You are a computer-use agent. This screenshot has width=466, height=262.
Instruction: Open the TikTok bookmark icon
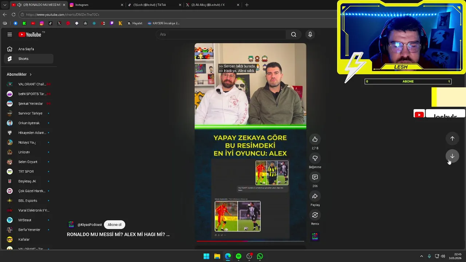coord(50,23)
